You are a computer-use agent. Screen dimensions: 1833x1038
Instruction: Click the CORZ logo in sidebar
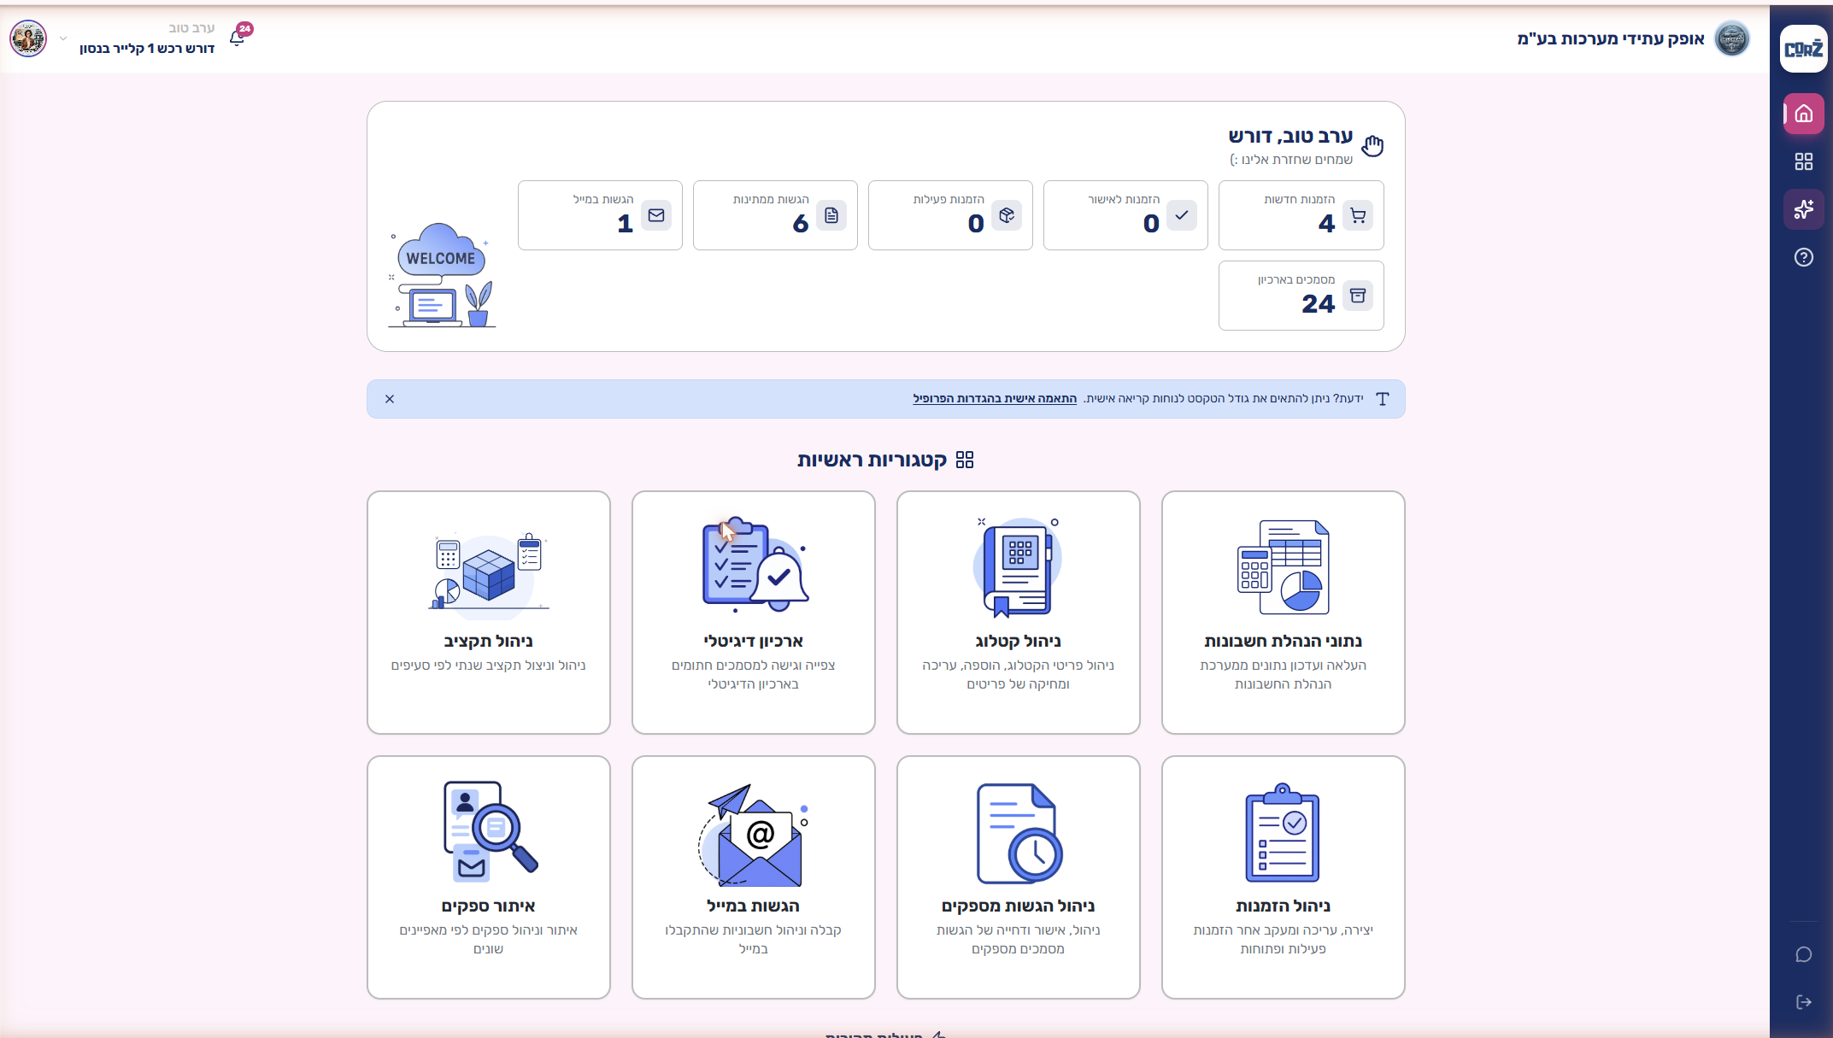click(1803, 49)
